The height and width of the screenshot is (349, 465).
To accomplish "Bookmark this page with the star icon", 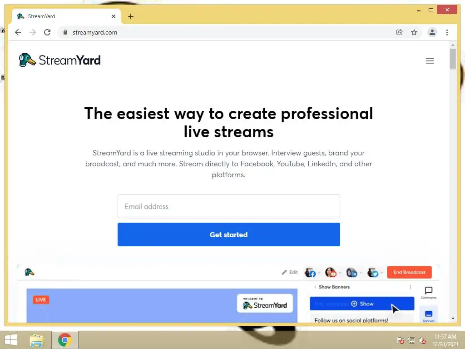I will pyautogui.click(x=414, y=32).
